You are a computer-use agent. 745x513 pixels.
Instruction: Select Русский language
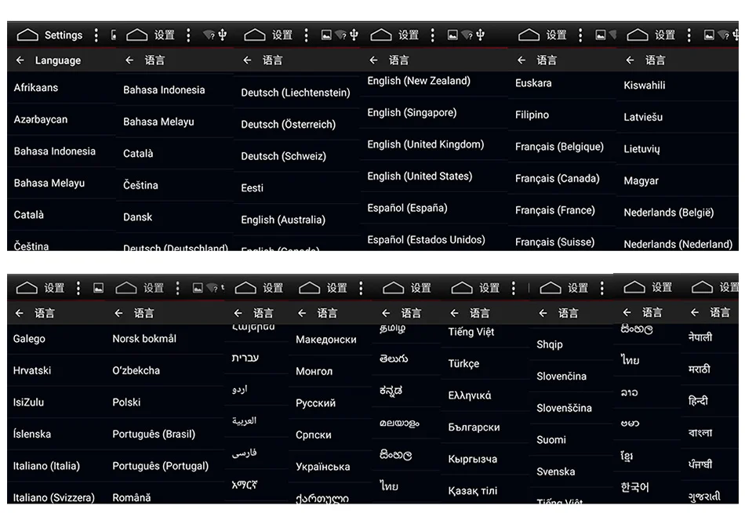pyautogui.click(x=315, y=403)
